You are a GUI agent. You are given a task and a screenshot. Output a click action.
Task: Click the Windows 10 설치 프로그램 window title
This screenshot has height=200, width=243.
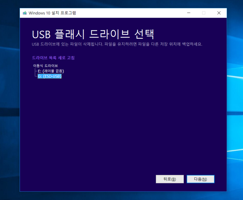52,13
